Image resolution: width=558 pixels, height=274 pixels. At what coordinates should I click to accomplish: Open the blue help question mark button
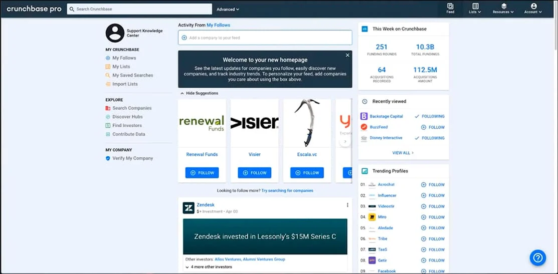click(537, 257)
